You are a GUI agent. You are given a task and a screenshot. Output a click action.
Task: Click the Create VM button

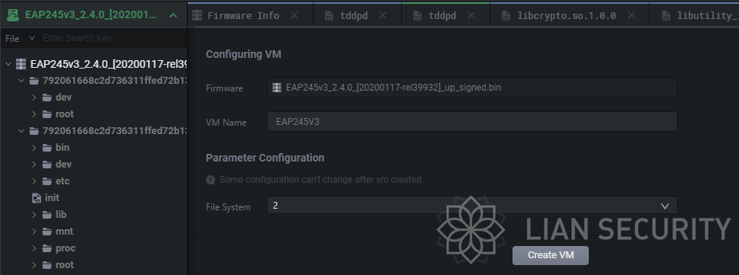click(551, 255)
